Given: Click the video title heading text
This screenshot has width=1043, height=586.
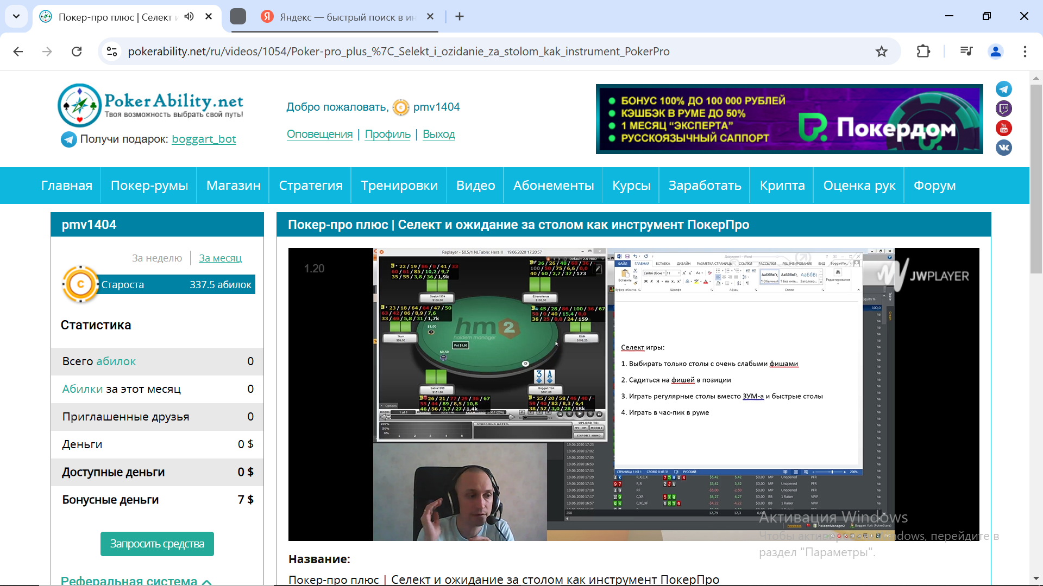Looking at the screenshot, I should pos(518,225).
